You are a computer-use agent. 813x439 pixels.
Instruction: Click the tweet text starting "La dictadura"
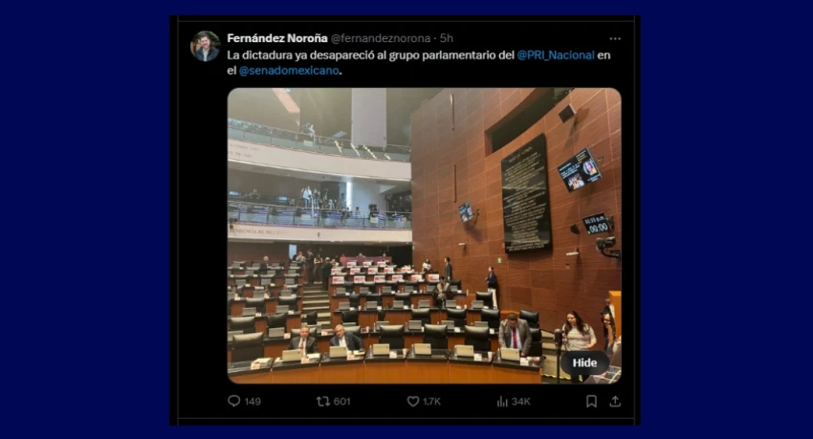pyautogui.click(x=418, y=63)
